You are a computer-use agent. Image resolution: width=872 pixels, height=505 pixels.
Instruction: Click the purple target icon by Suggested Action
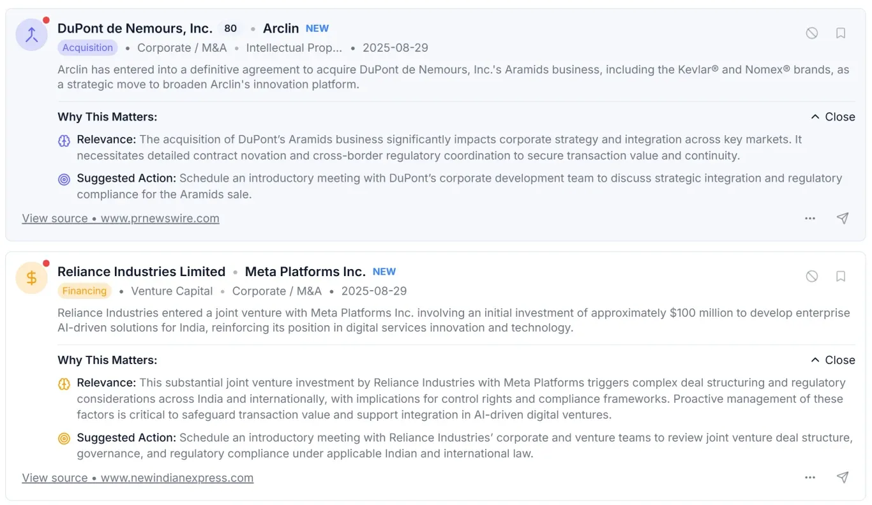click(x=64, y=179)
